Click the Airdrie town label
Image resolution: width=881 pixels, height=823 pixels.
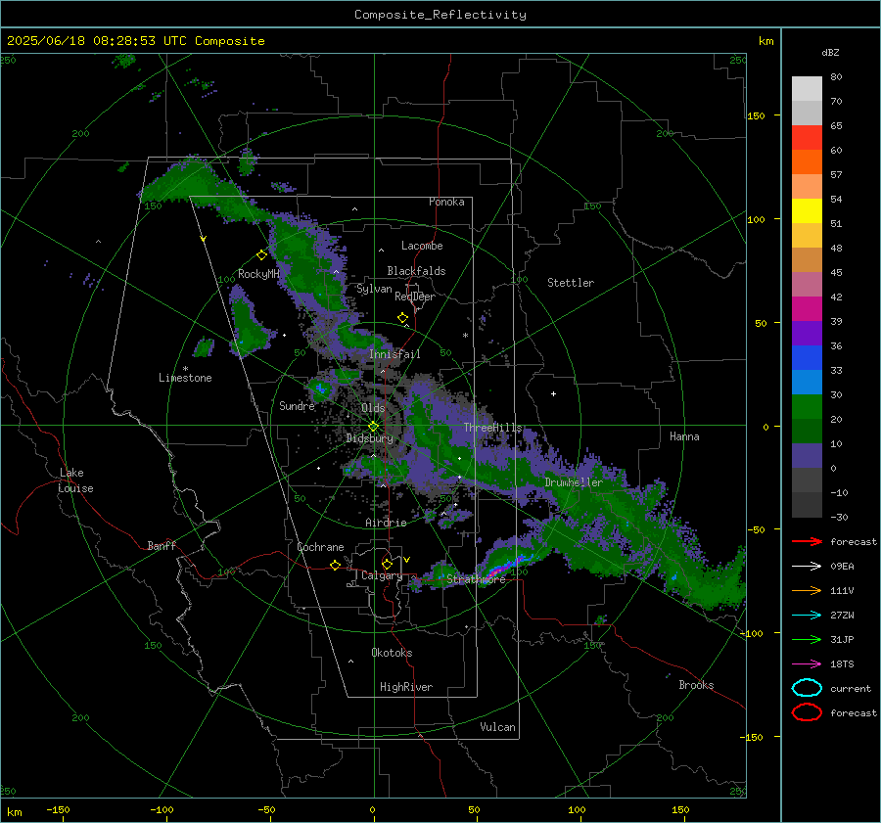pyautogui.click(x=386, y=523)
